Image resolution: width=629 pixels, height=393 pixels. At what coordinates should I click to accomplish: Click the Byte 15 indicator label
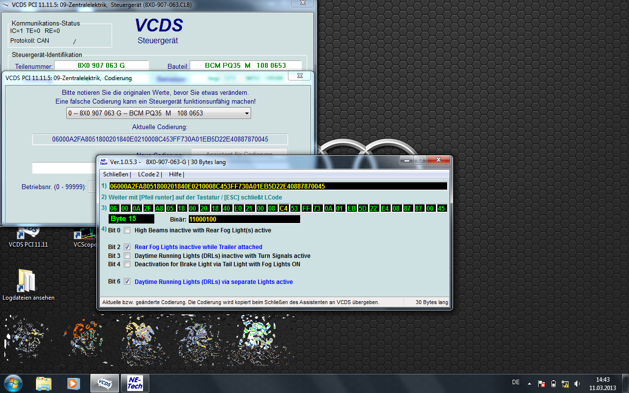pyautogui.click(x=131, y=219)
